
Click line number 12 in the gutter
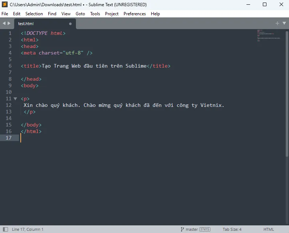(8, 105)
